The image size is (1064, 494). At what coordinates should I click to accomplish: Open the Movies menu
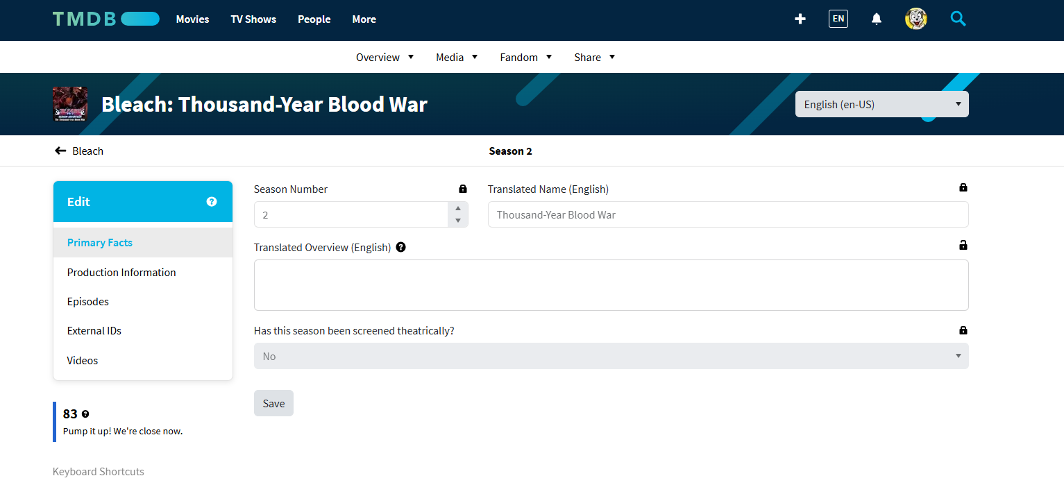pos(192,19)
